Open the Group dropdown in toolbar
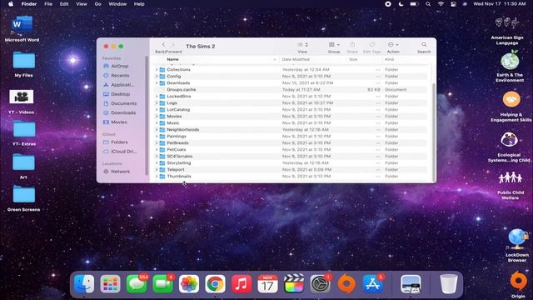The image size is (533, 300). pyautogui.click(x=334, y=44)
